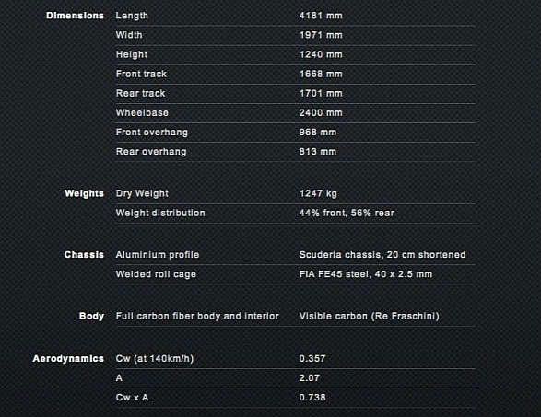Click the Weight distribution label
This screenshot has width=541, height=417.
(x=160, y=213)
